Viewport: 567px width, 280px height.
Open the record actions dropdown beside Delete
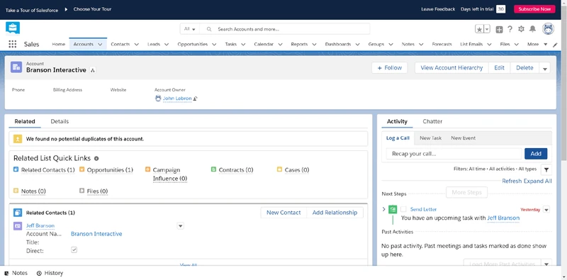tap(544, 68)
